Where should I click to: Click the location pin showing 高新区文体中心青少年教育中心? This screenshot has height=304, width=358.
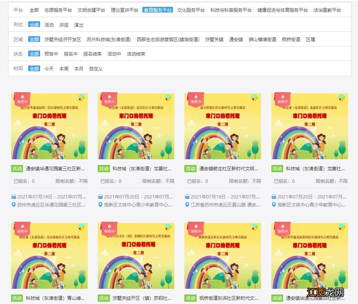click(x=100, y=205)
